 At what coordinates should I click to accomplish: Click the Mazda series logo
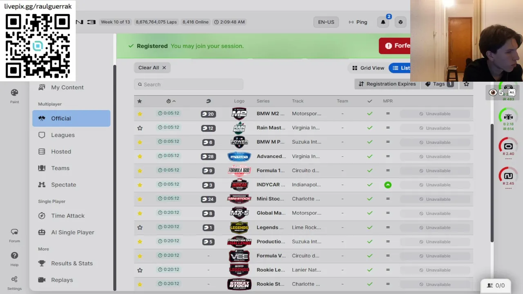pos(239,156)
